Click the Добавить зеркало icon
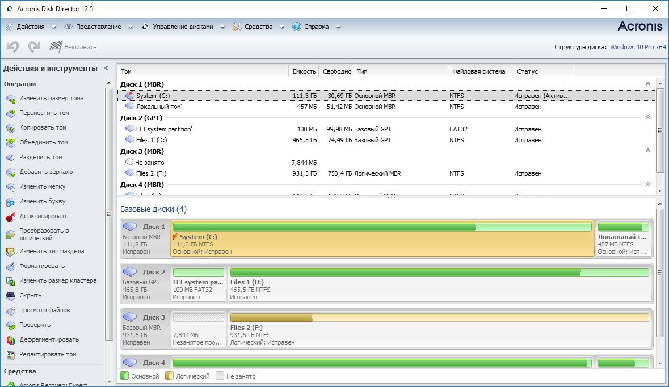 11,172
